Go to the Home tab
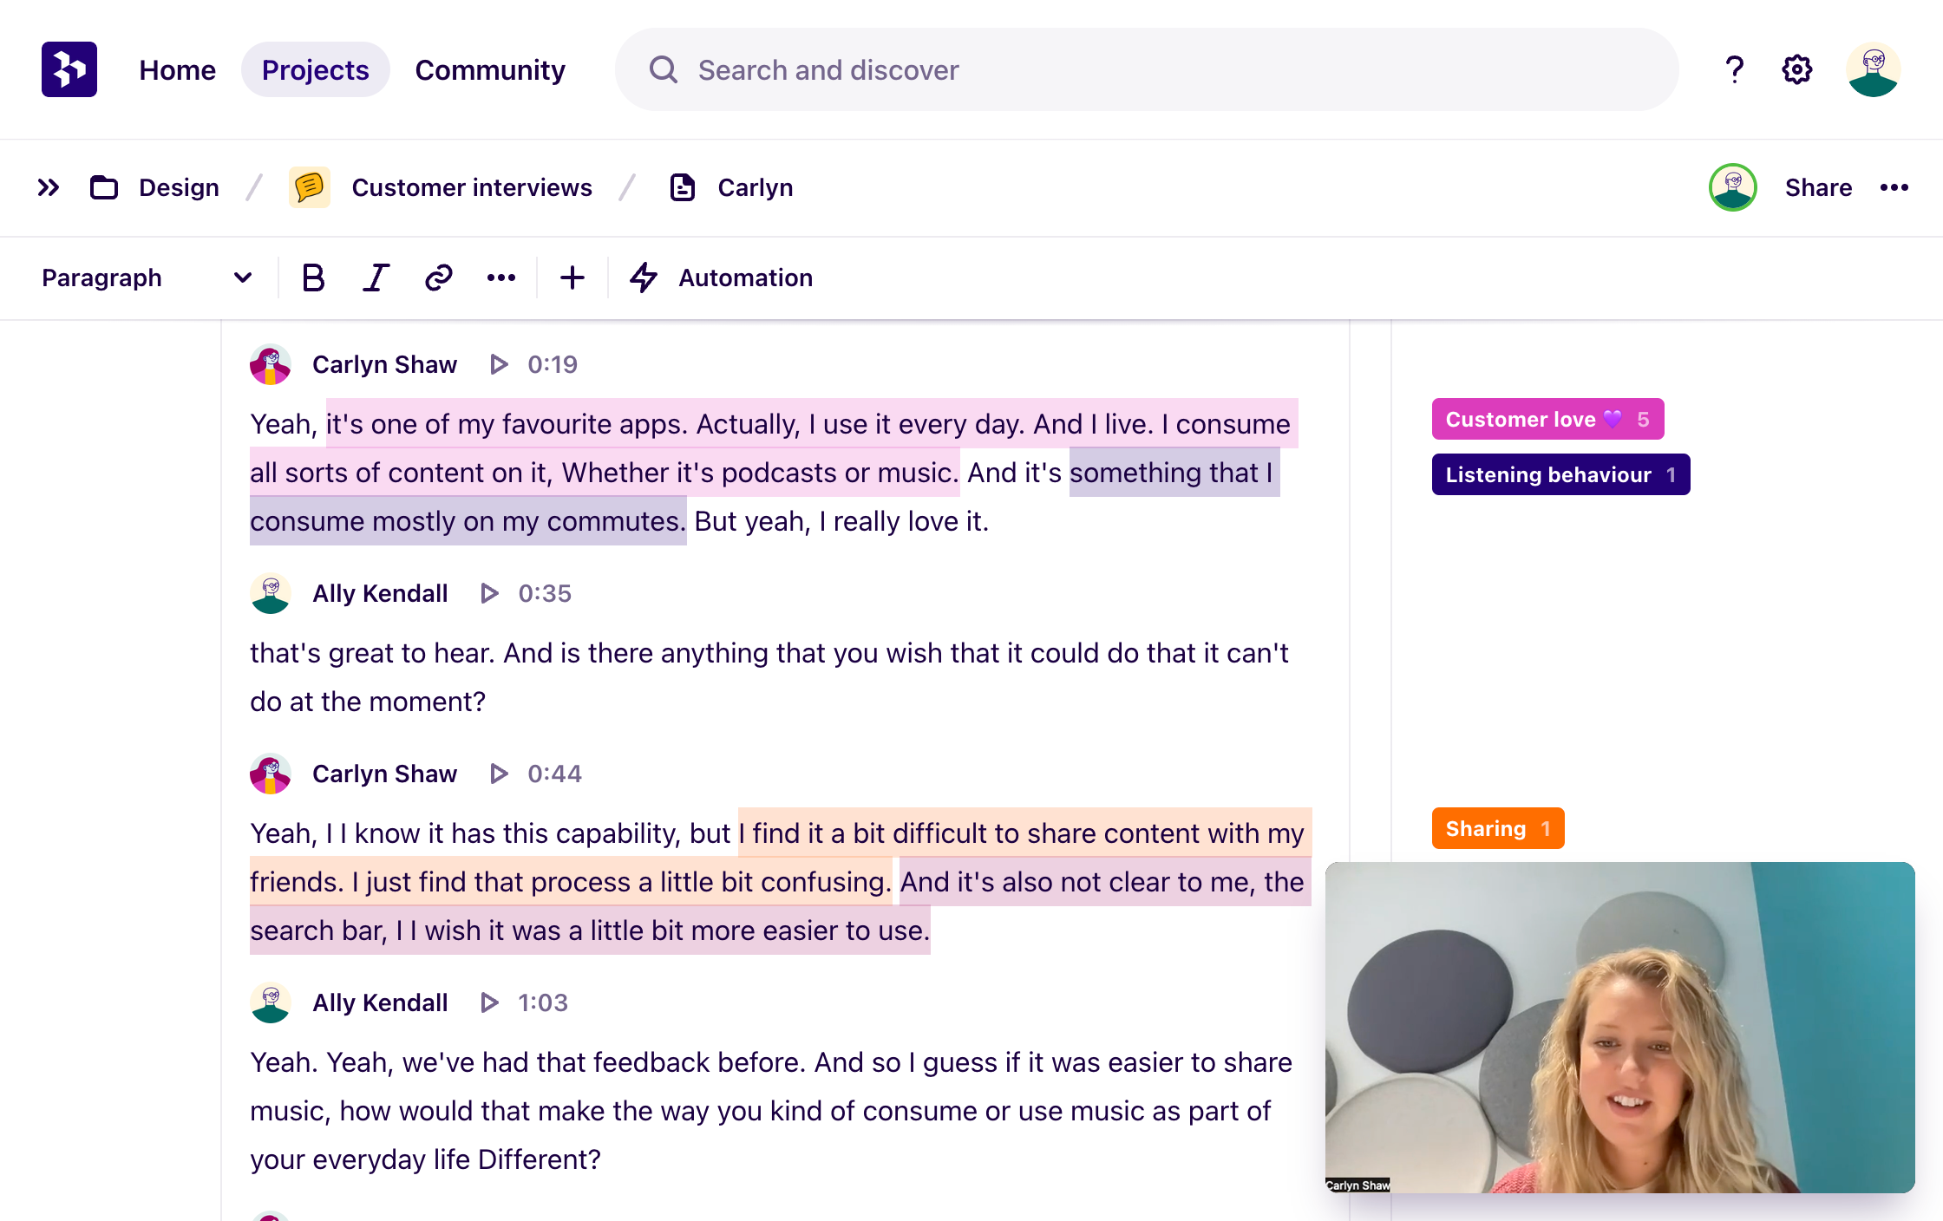 (177, 69)
